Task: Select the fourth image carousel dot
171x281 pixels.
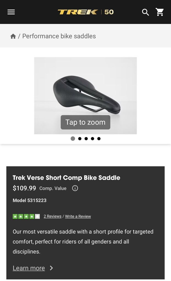Action: tap(92, 139)
